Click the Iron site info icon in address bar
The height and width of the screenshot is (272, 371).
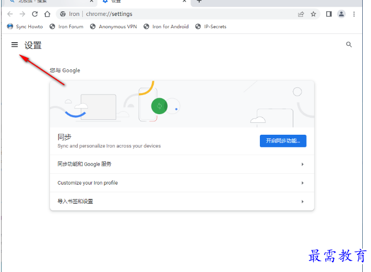tap(63, 14)
